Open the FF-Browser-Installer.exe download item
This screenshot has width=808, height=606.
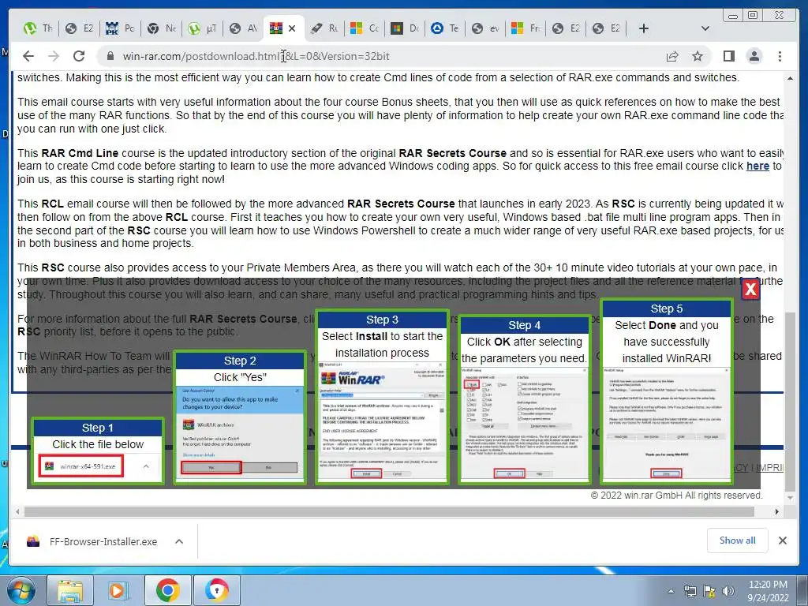click(x=103, y=541)
